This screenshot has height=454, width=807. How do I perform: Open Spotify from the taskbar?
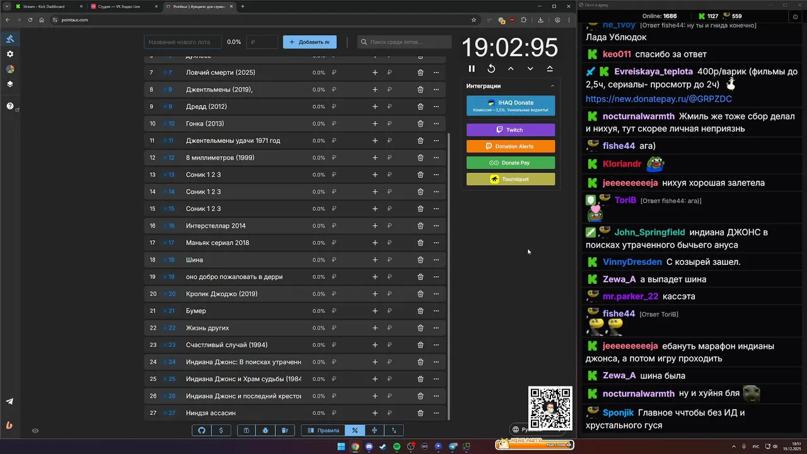click(397, 446)
